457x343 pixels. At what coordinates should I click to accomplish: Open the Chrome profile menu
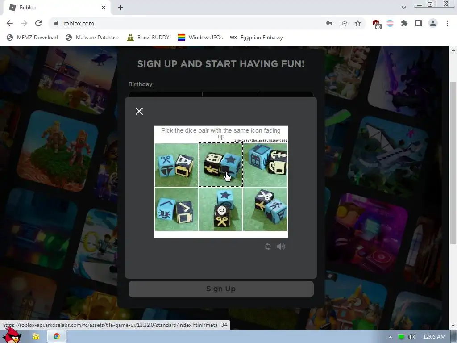pos(433,23)
